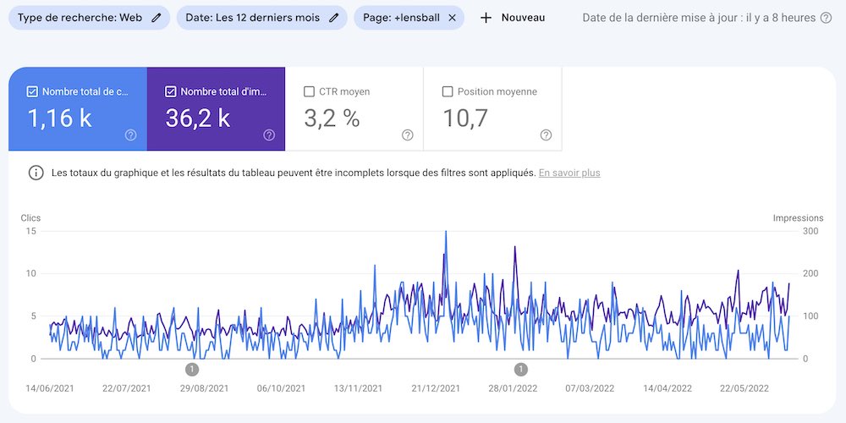Click the Date de la dernière mise à jour text

700,18
